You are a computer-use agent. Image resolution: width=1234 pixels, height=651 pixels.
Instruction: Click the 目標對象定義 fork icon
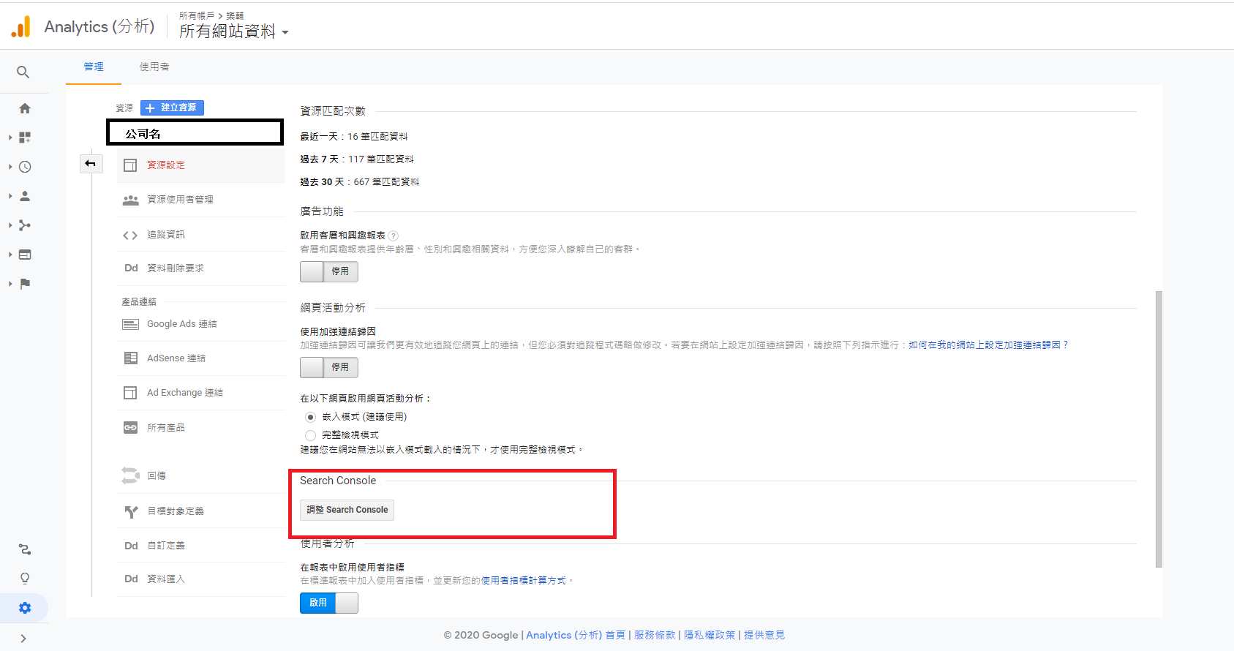click(131, 511)
